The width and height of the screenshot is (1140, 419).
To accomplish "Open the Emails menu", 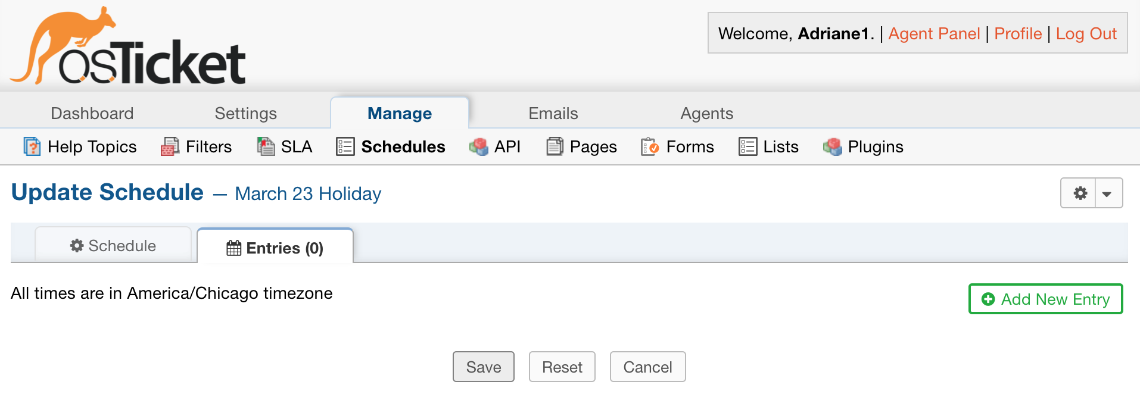I will pyautogui.click(x=552, y=112).
